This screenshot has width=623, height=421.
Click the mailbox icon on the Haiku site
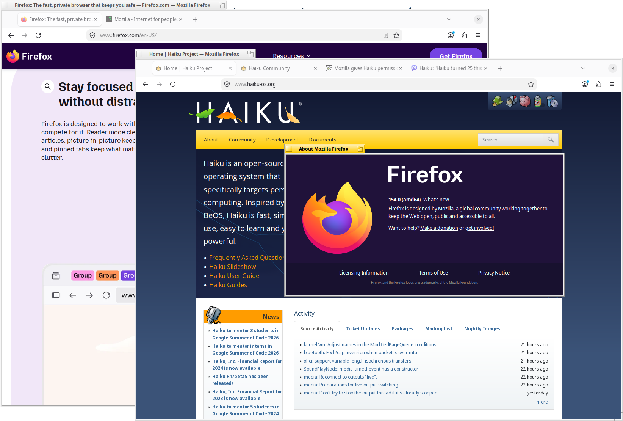tap(511, 101)
